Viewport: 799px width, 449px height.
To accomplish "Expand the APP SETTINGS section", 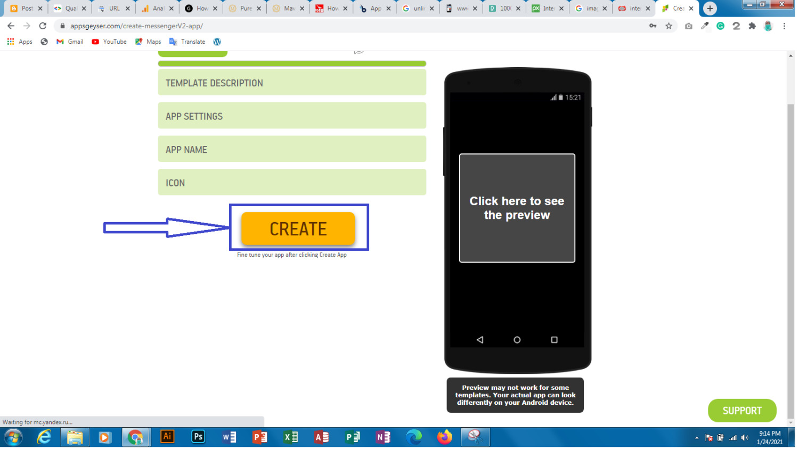I will pyautogui.click(x=292, y=116).
